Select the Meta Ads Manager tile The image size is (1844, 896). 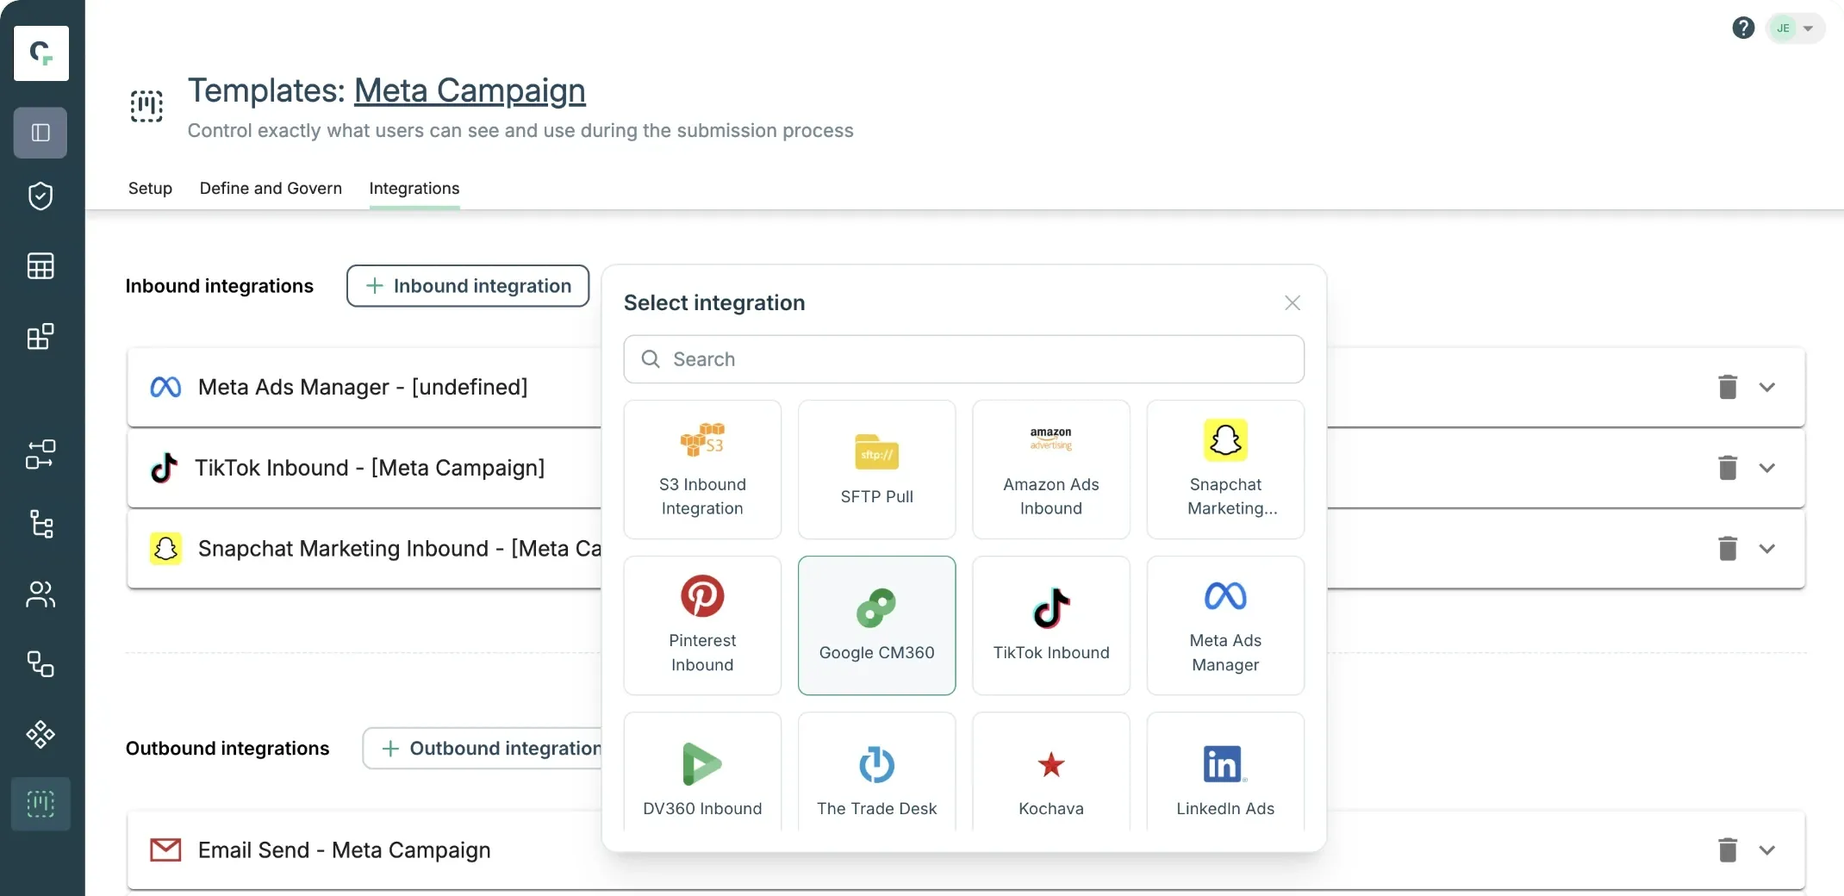click(x=1225, y=625)
